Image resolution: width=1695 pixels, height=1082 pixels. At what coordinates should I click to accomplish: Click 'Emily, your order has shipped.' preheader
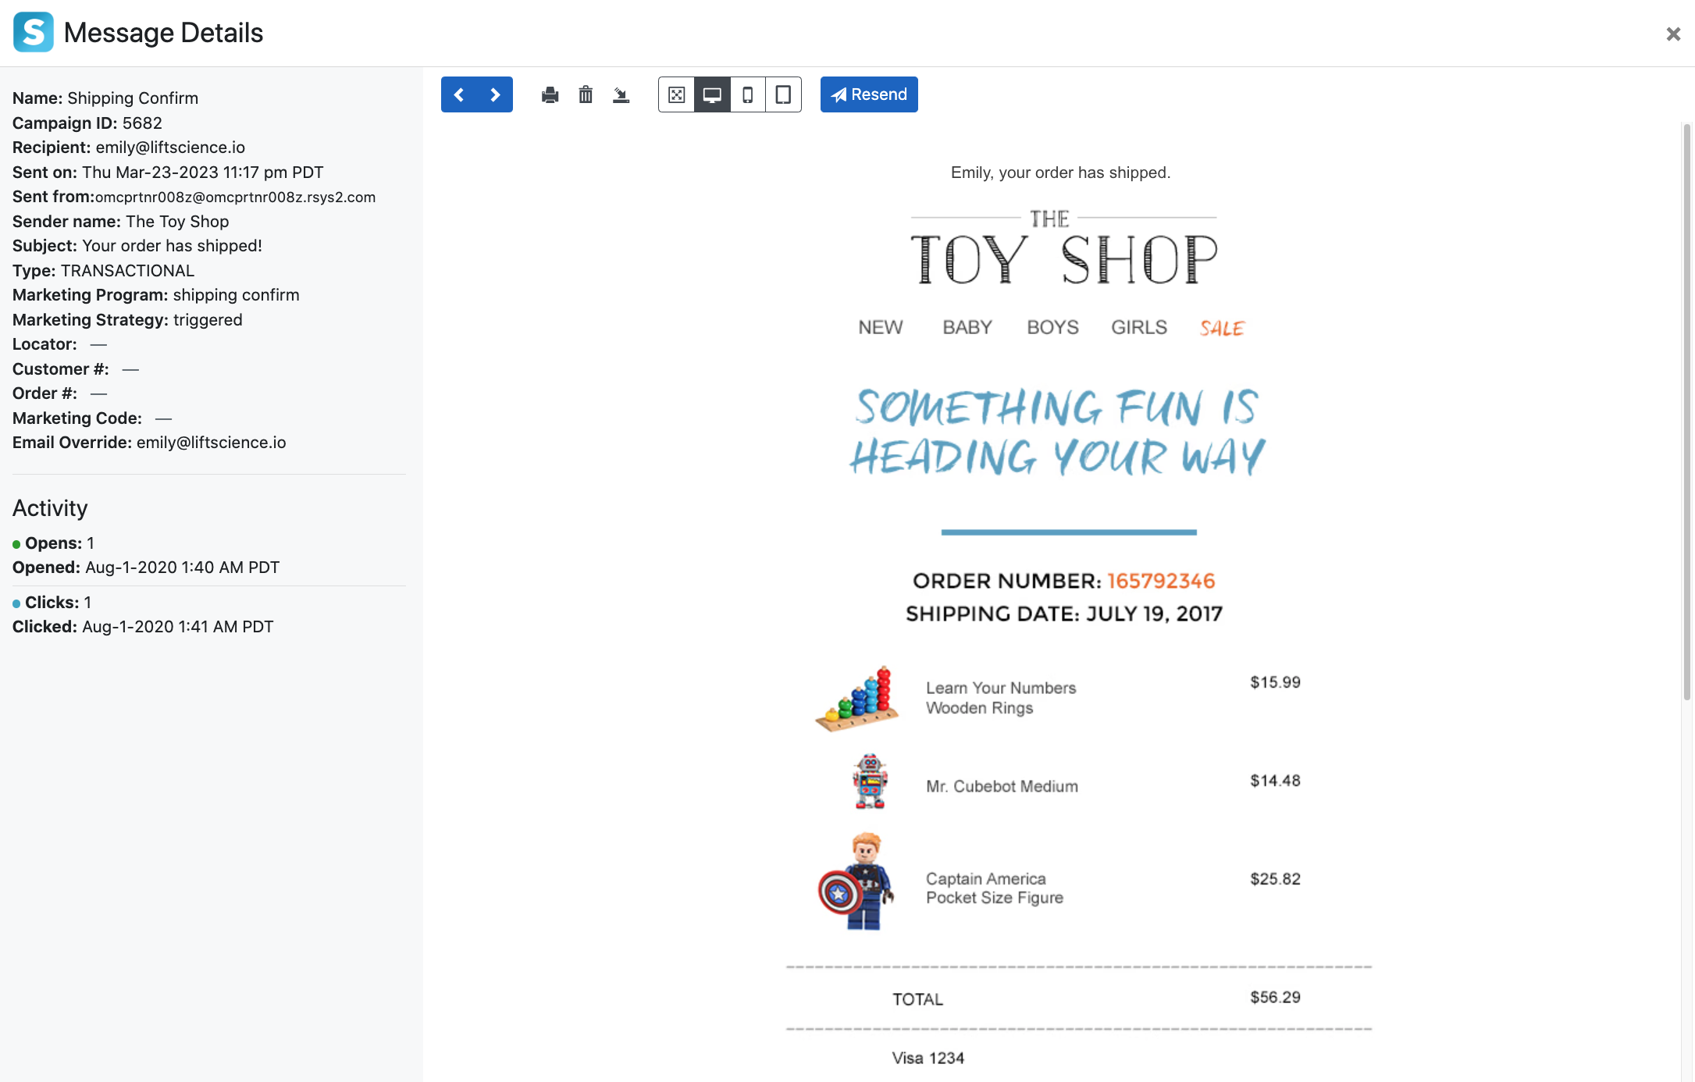(x=1060, y=173)
